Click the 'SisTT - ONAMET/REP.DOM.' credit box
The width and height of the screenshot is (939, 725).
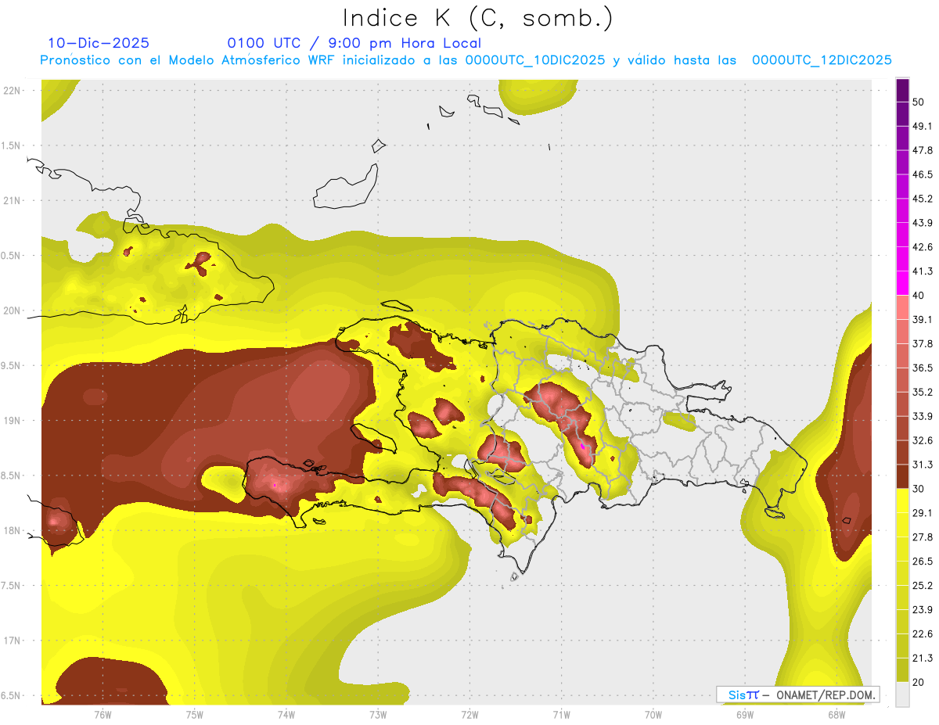point(798,694)
